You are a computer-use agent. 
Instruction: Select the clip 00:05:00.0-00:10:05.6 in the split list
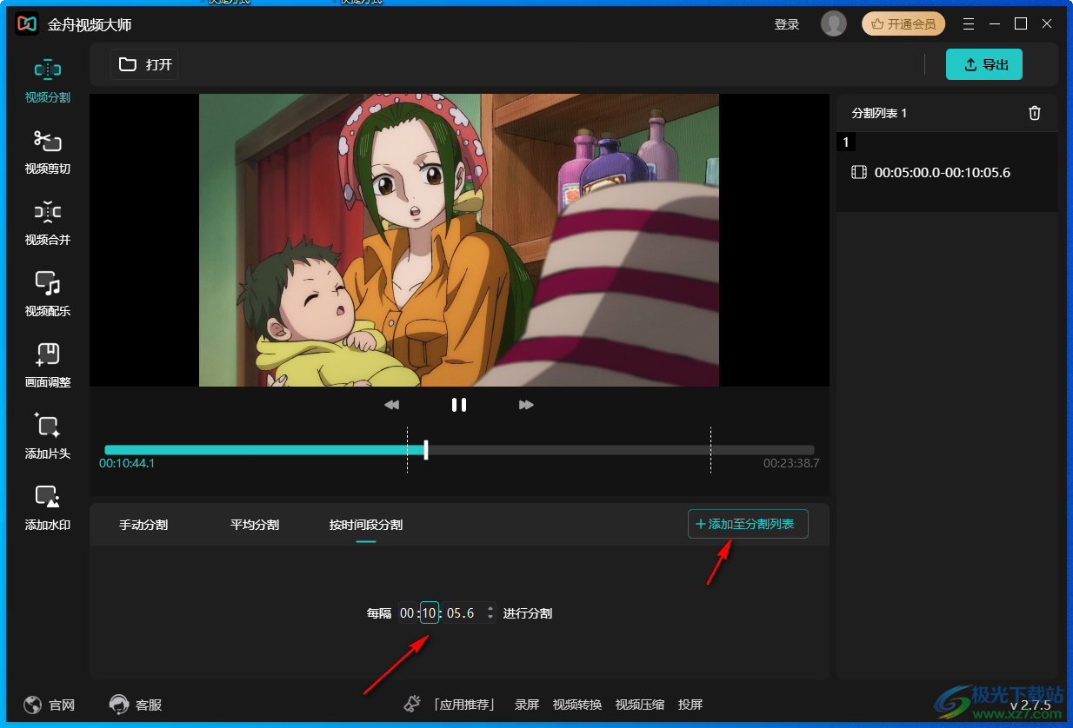pyautogui.click(x=947, y=172)
